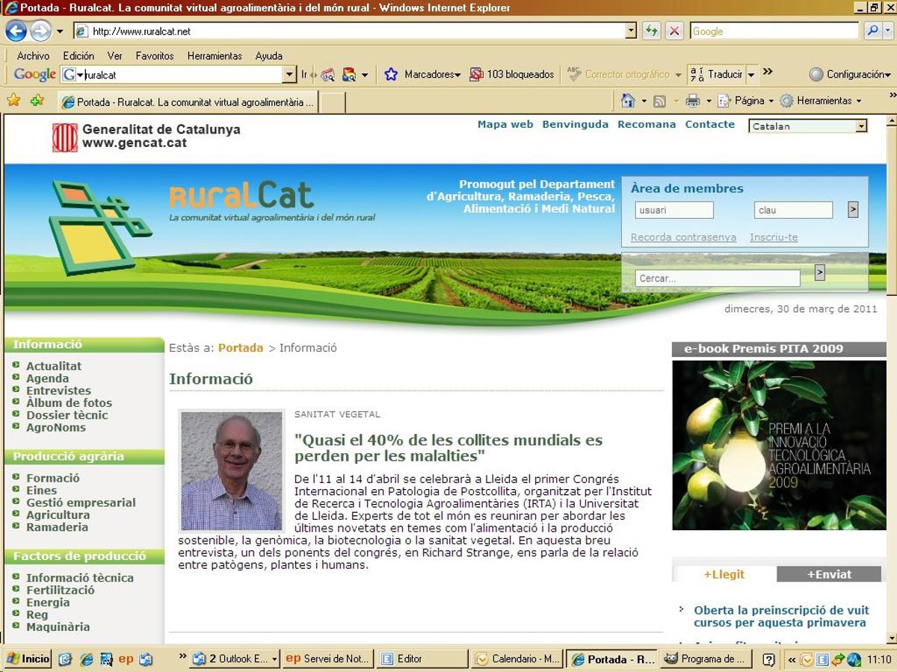
Task: Click the Print icon in command bar
Action: (x=693, y=101)
